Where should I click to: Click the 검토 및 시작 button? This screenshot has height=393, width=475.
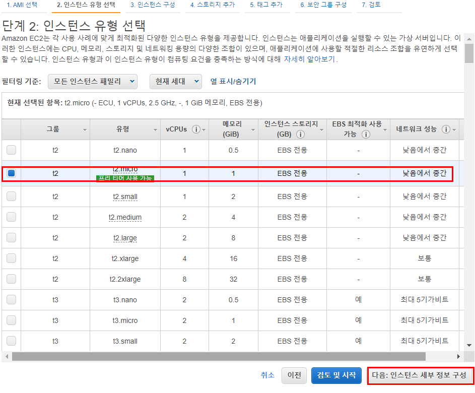[x=336, y=375]
